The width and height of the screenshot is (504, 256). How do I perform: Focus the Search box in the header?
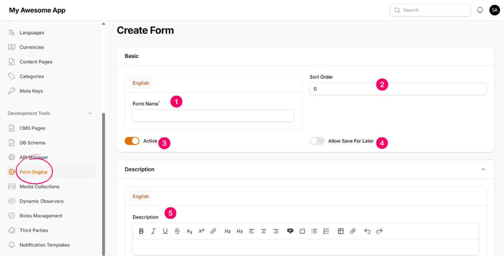click(x=430, y=10)
